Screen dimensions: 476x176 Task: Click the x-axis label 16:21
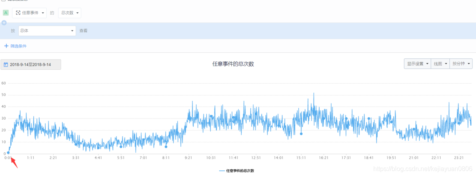(x=324, y=158)
